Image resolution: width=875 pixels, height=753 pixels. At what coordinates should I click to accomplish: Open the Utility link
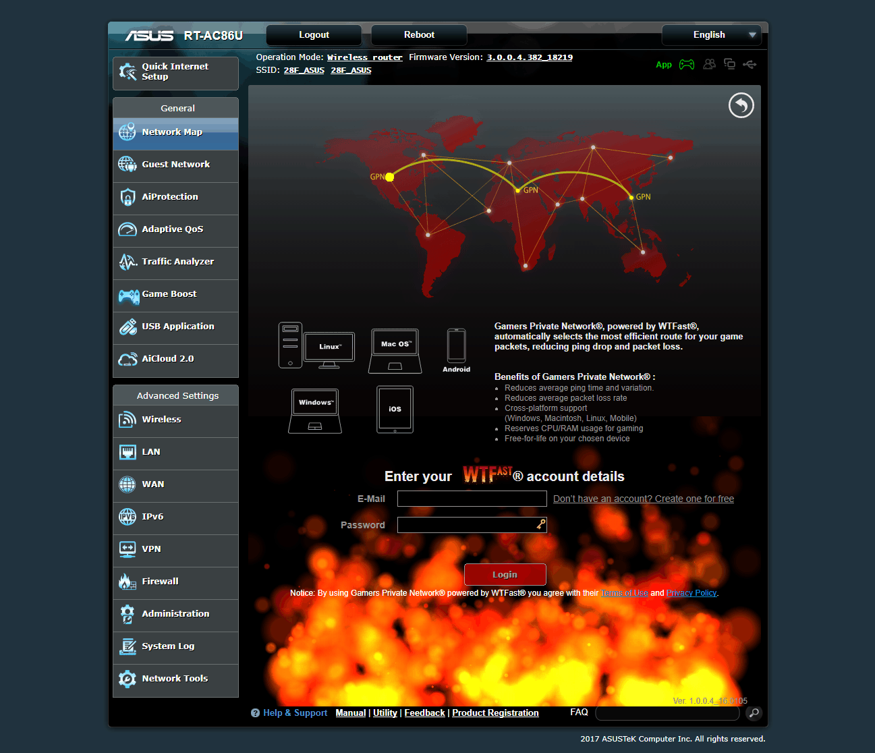pyautogui.click(x=385, y=713)
